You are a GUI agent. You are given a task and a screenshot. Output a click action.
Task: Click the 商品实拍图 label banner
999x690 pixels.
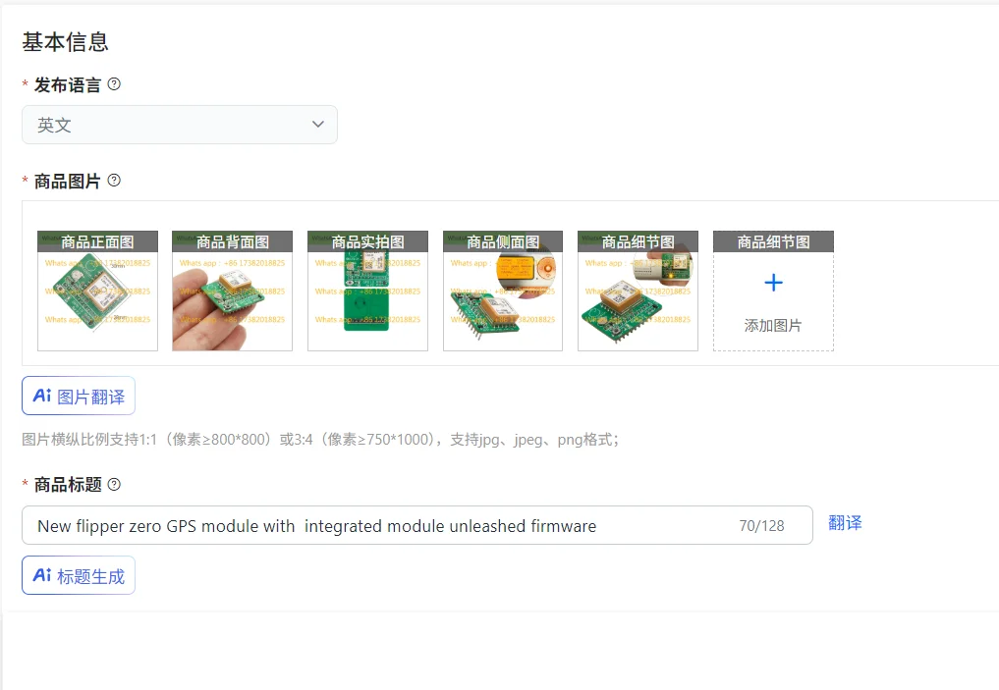point(367,241)
